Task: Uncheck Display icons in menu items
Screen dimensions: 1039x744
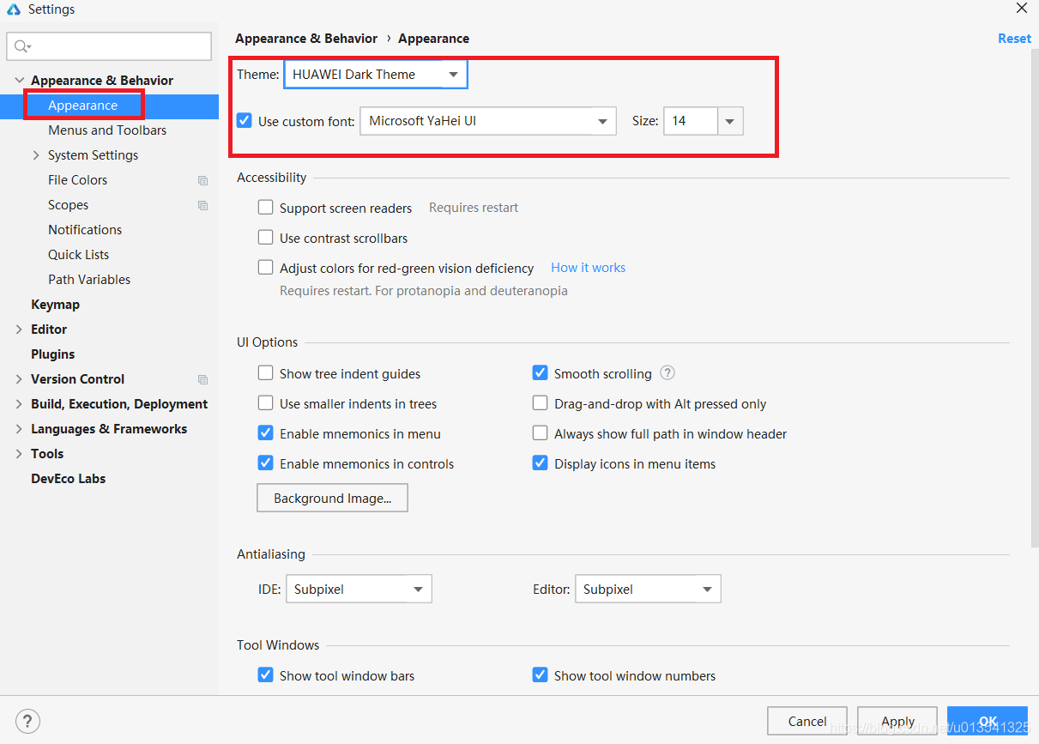Action: pos(541,463)
